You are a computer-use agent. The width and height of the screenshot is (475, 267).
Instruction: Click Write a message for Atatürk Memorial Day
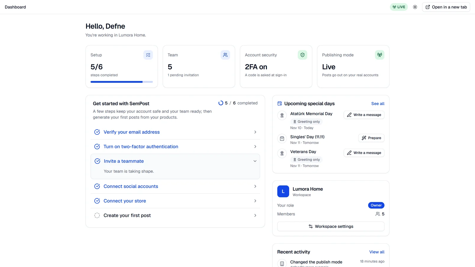(x=364, y=115)
